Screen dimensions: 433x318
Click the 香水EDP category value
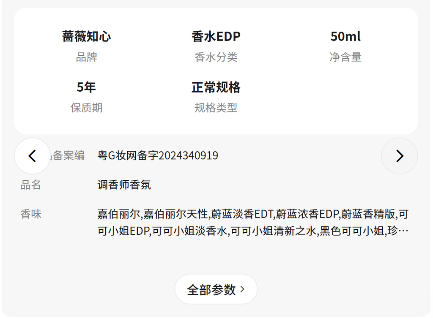tap(216, 37)
